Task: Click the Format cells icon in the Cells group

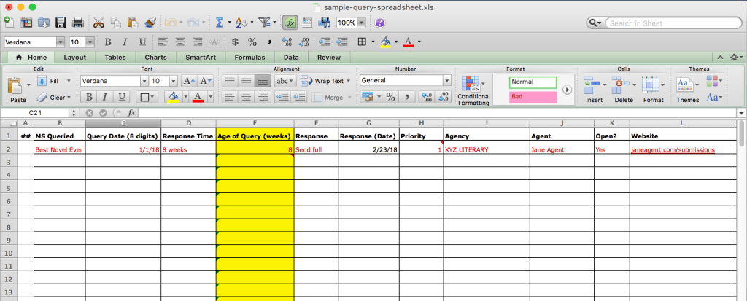Action: (x=650, y=85)
